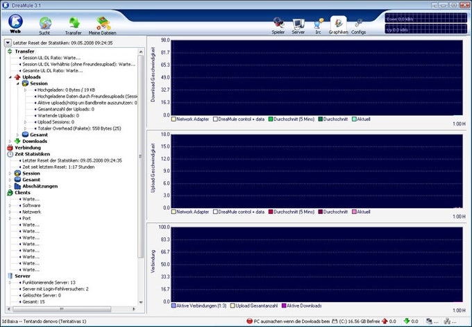Image resolution: width=472 pixels, height=327 pixels.
Task: Expand the Abschätzungen node
Action: (10, 186)
